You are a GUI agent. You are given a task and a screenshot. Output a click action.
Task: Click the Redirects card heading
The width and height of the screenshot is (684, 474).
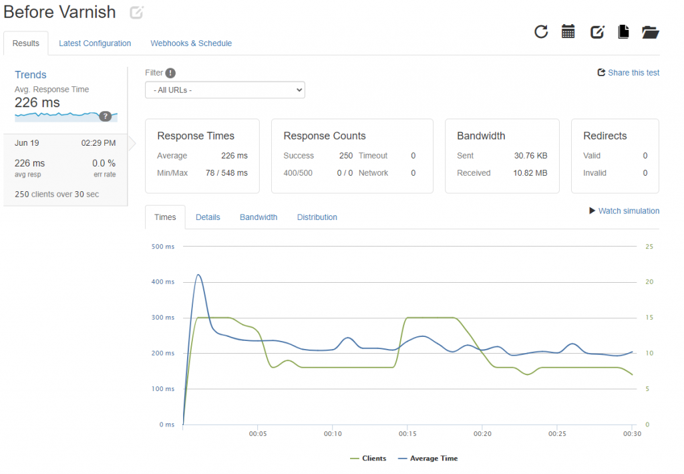(605, 136)
